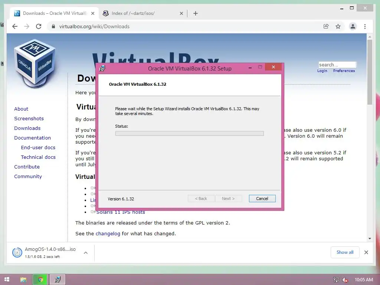Click the scrollbar down arrow
Image resolution: width=380 pixels, height=285 pixels.
pyautogui.click(x=370, y=239)
